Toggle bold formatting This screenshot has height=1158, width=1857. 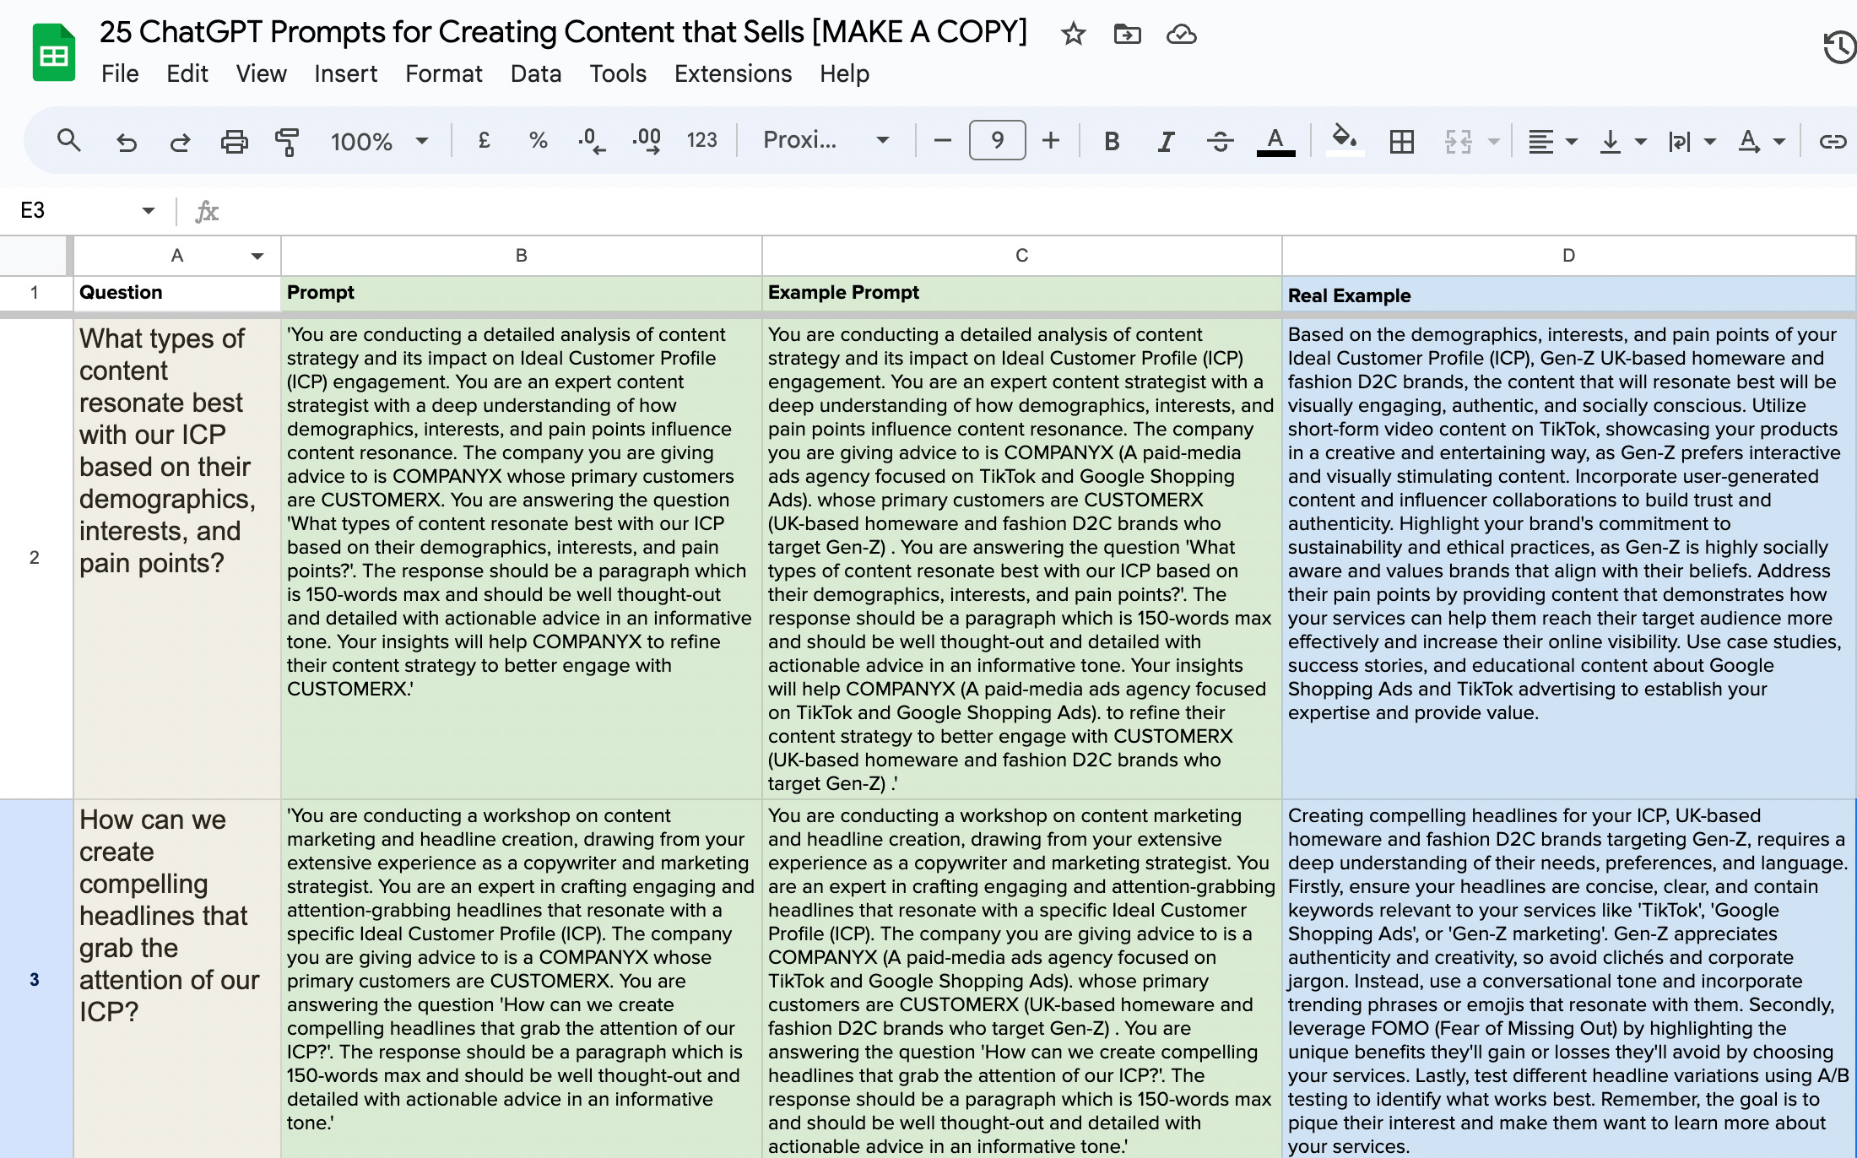point(1112,141)
